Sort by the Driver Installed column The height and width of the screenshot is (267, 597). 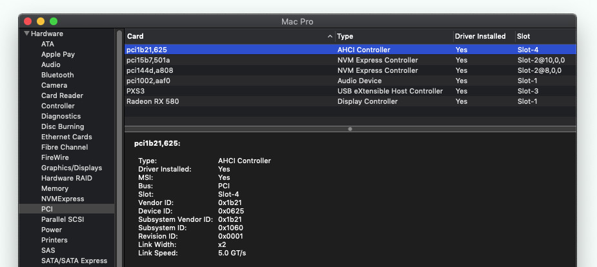point(481,36)
